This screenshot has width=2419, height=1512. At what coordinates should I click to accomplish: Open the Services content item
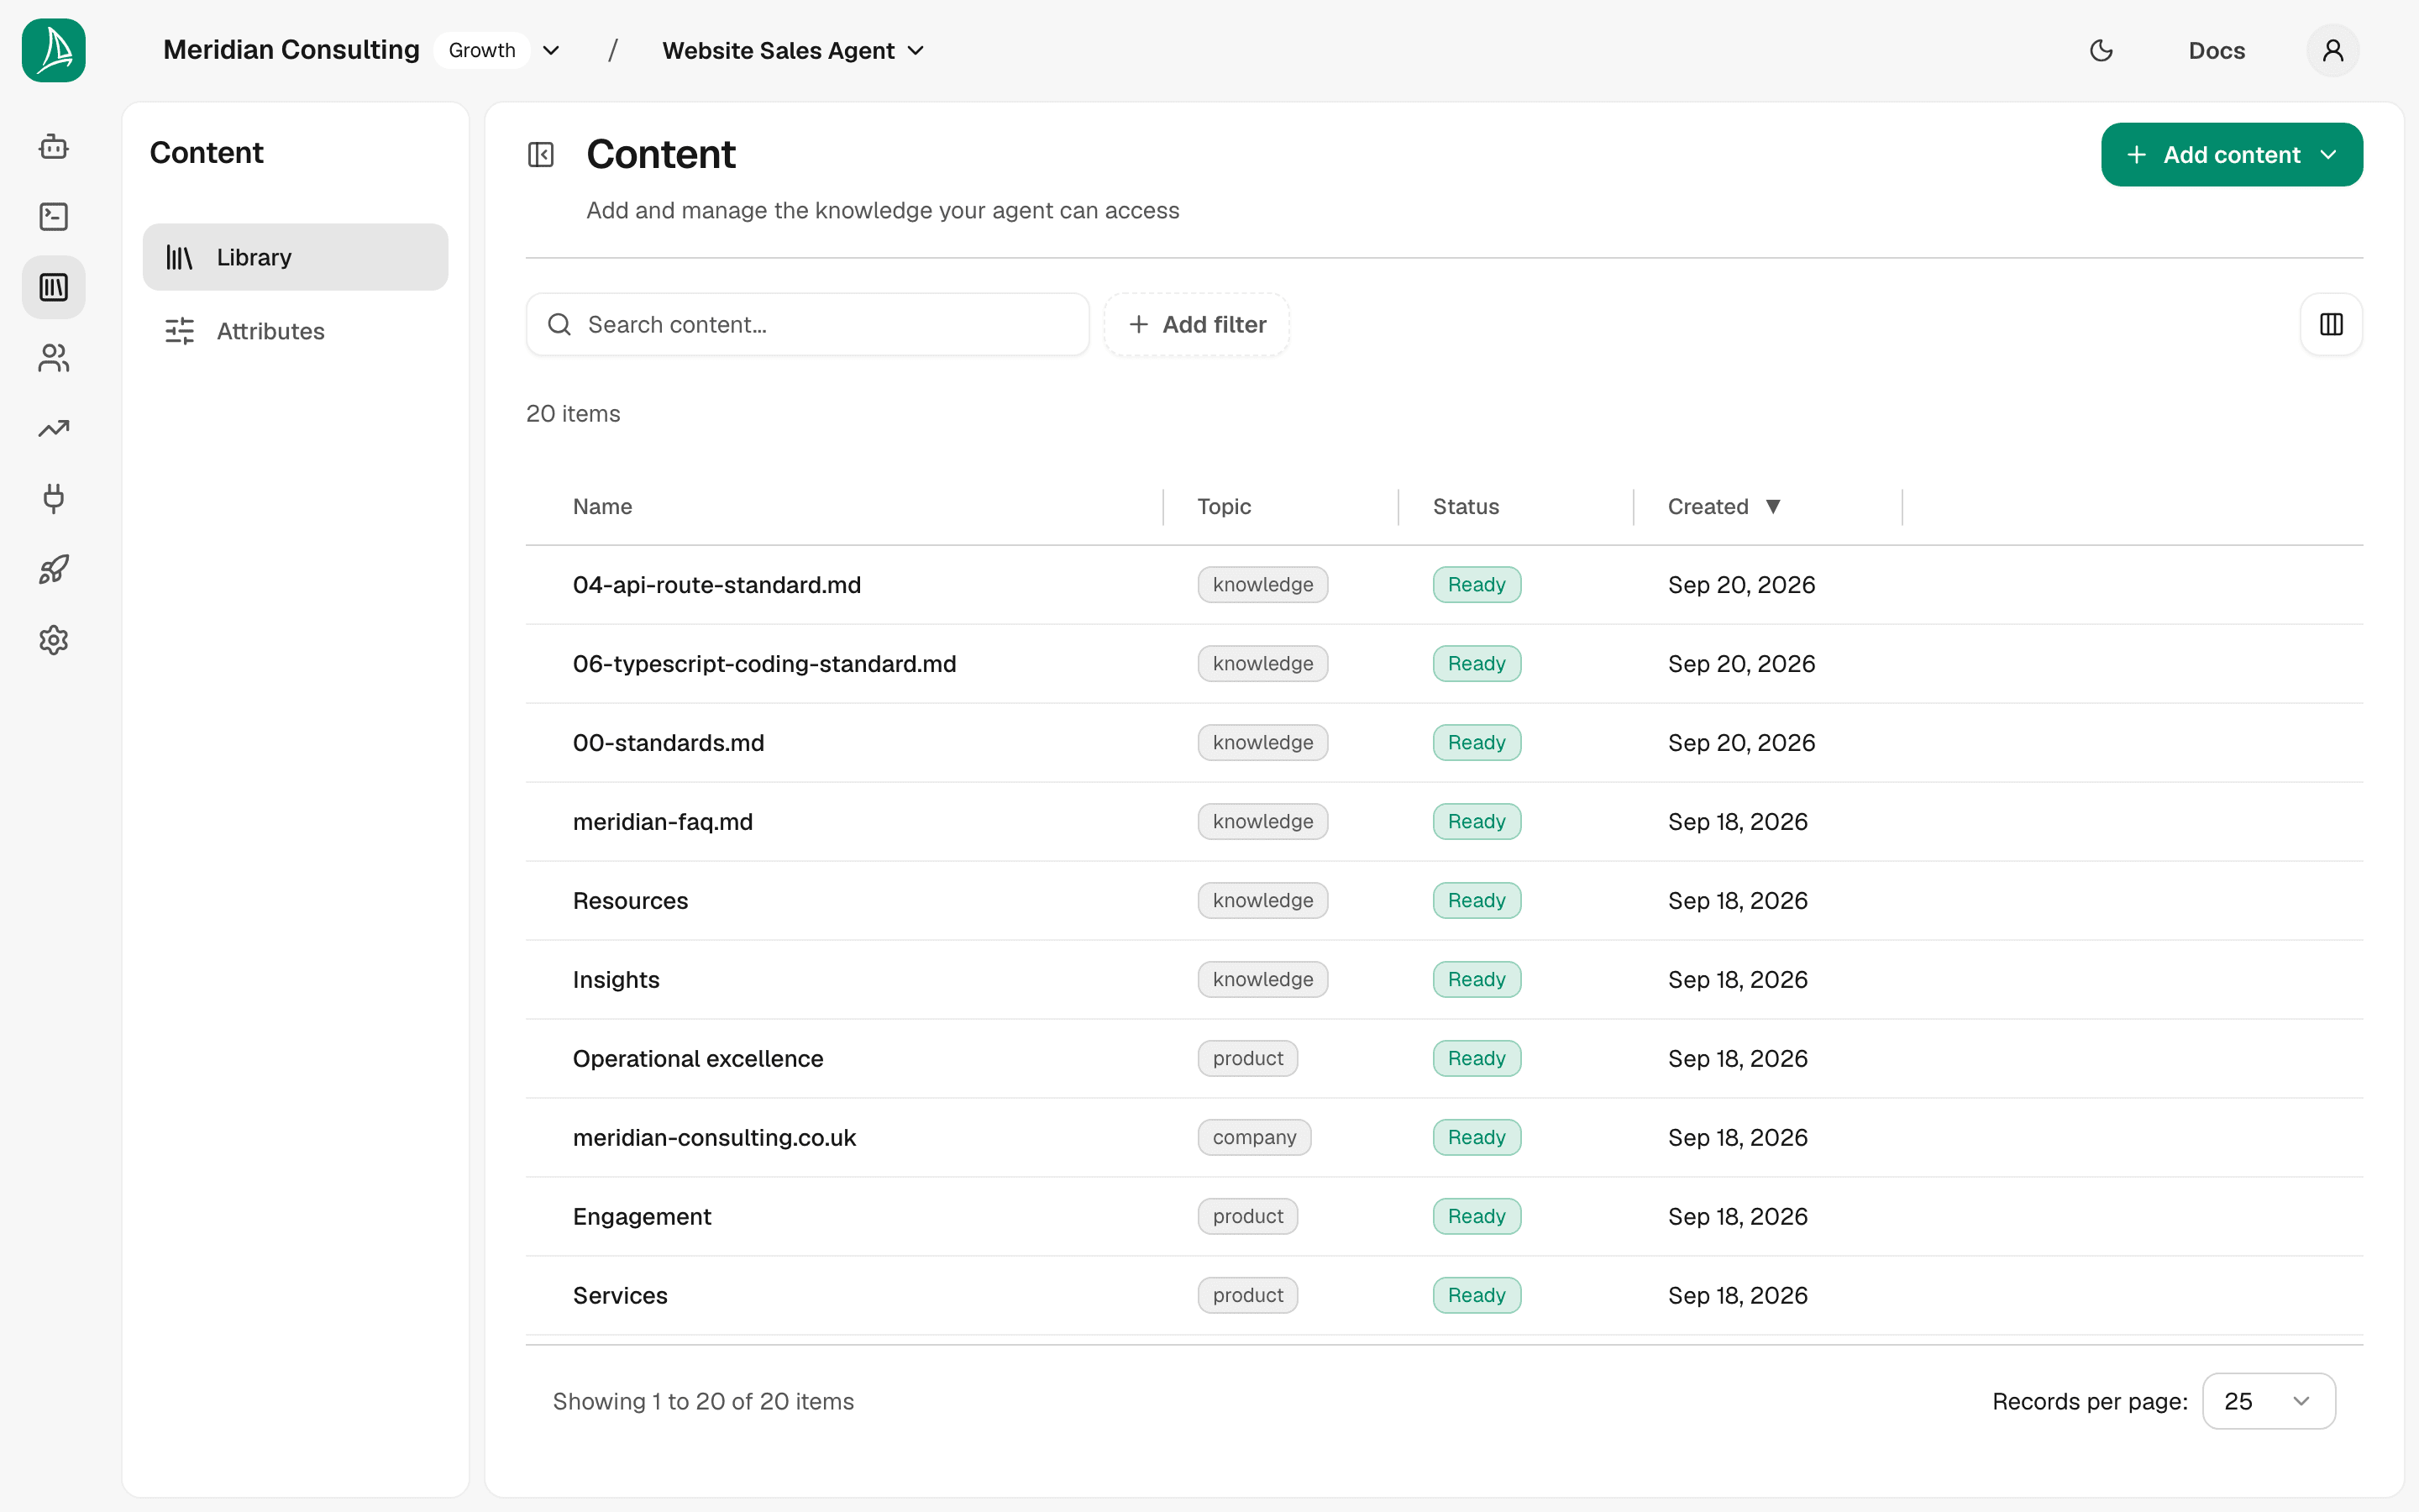click(x=620, y=1296)
